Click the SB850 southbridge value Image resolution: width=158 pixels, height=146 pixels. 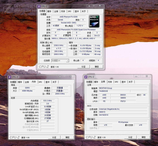[123, 98]
